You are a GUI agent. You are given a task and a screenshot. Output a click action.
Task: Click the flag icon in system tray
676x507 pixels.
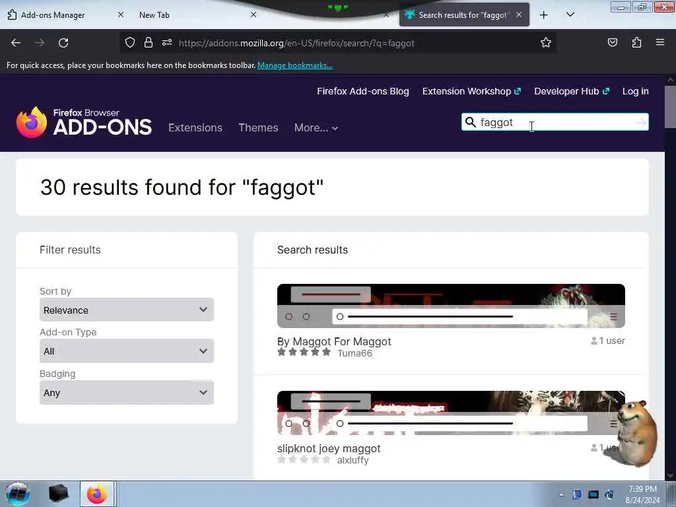[x=577, y=494]
